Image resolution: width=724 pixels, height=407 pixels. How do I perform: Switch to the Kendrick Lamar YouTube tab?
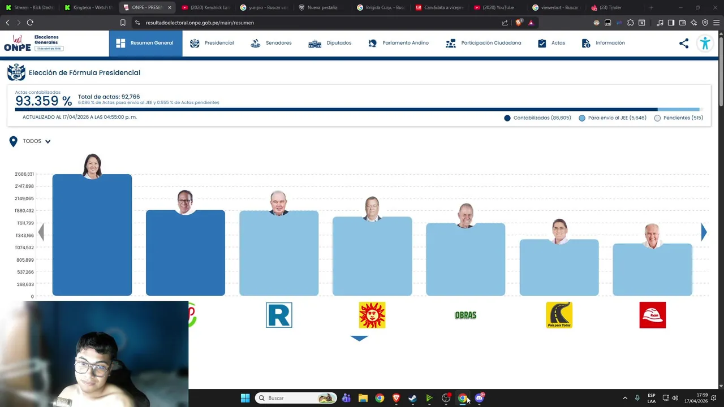(206, 7)
